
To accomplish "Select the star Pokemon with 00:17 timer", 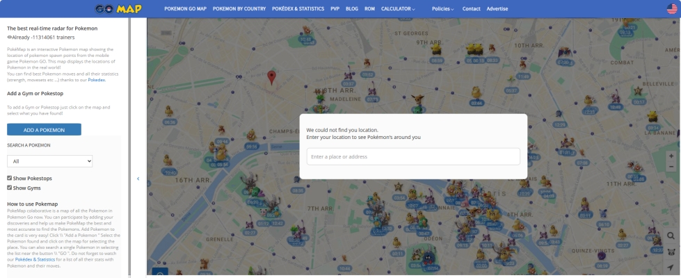I will coord(638,96).
